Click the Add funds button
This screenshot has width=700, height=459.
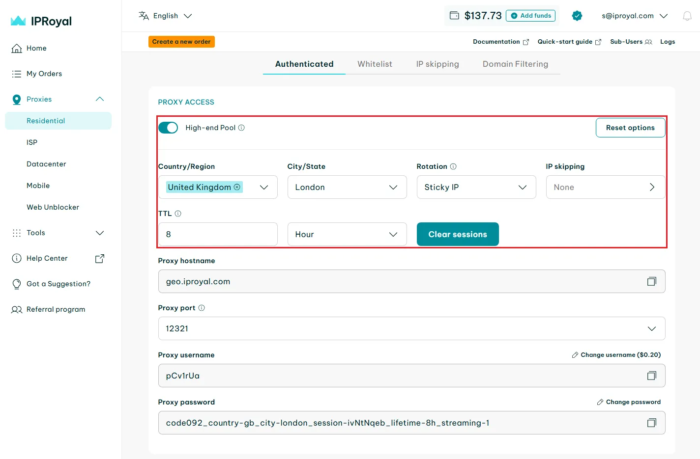530,16
